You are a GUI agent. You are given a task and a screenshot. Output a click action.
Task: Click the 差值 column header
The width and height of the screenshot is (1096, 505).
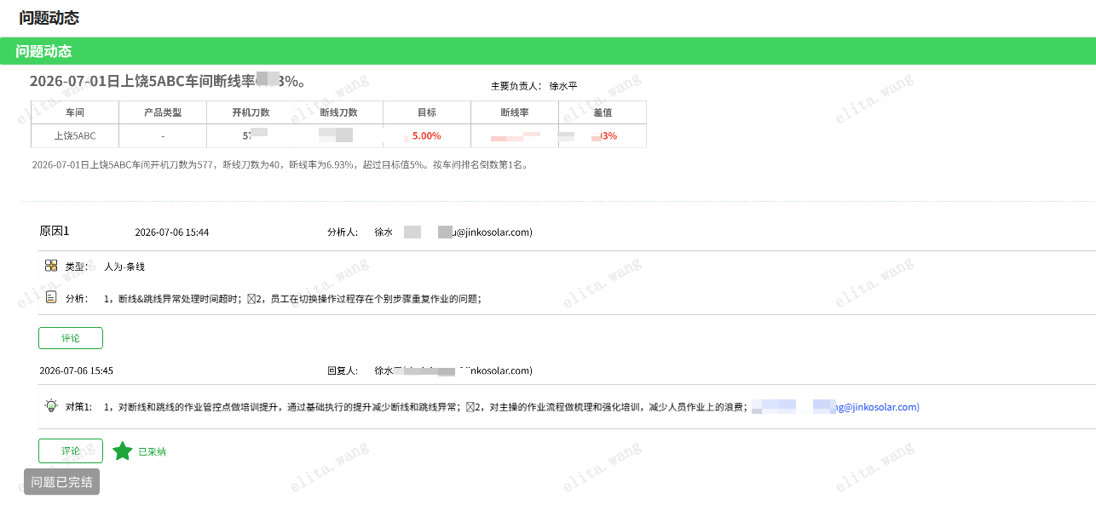pyautogui.click(x=603, y=112)
